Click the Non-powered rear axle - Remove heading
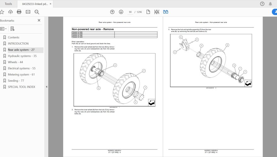The image size is (277, 157). (93, 29)
